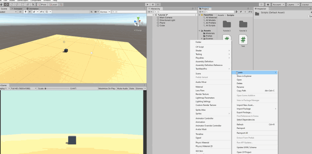
Task: Click the scene orientation gizmo
Action: [x=138, y=22]
